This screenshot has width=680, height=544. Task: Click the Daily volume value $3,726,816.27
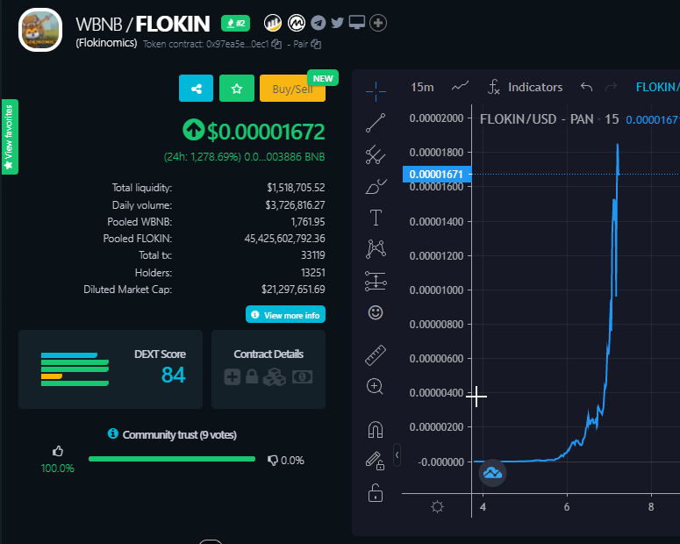click(295, 204)
